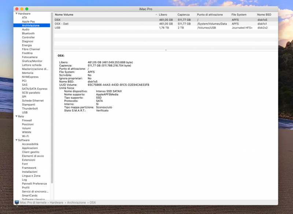
Task: Collapse the Software section triangle
Action: pos(16,140)
